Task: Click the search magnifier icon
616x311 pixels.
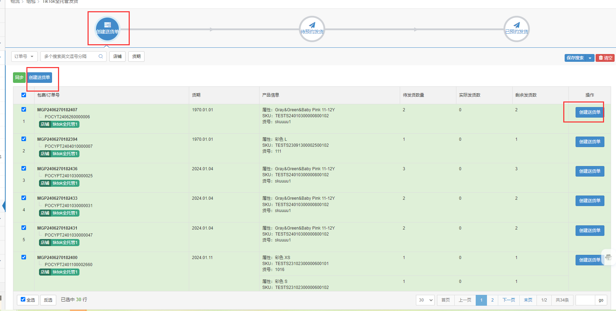Action: pyautogui.click(x=101, y=57)
